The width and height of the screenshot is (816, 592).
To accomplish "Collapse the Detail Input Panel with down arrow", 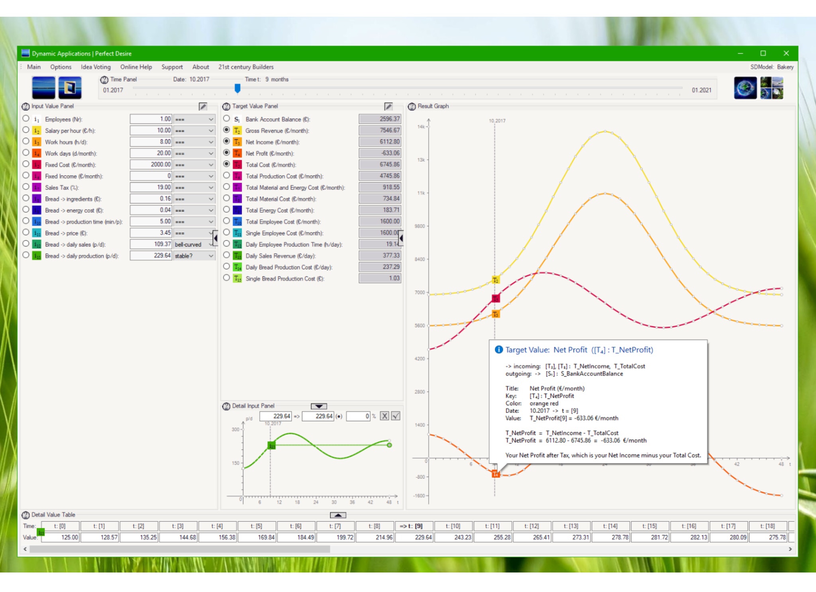I will click(319, 406).
